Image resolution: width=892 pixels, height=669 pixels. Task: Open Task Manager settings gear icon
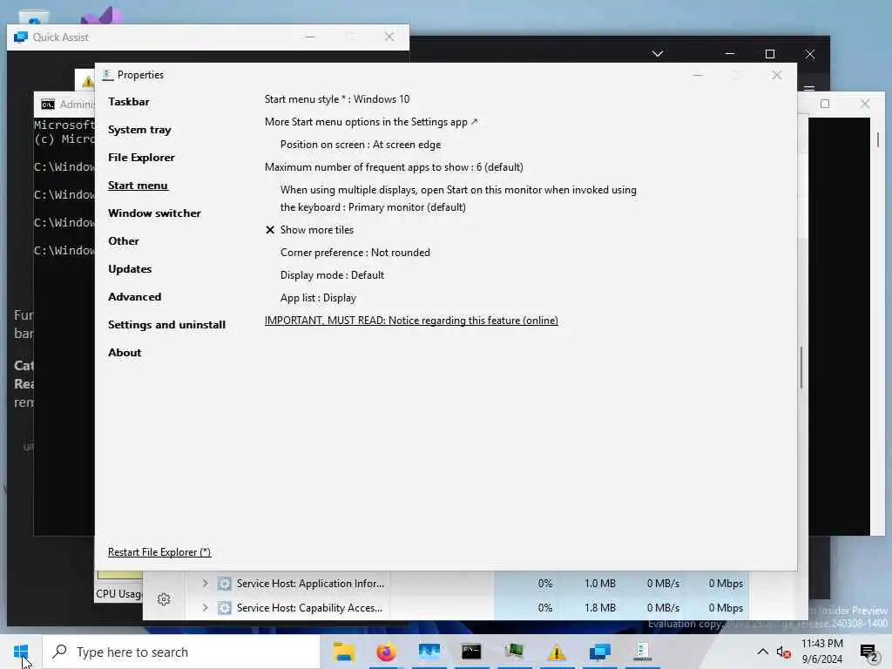[x=164, y=599]
